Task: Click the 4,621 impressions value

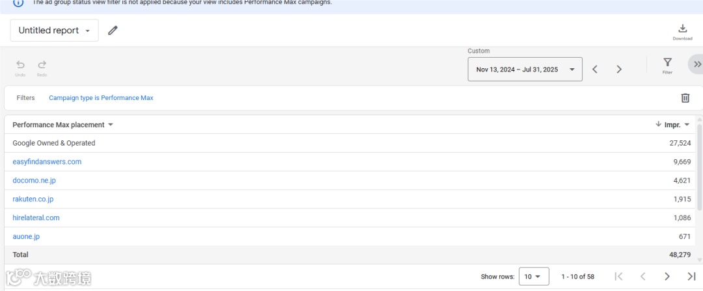Action: click(682, 181)
